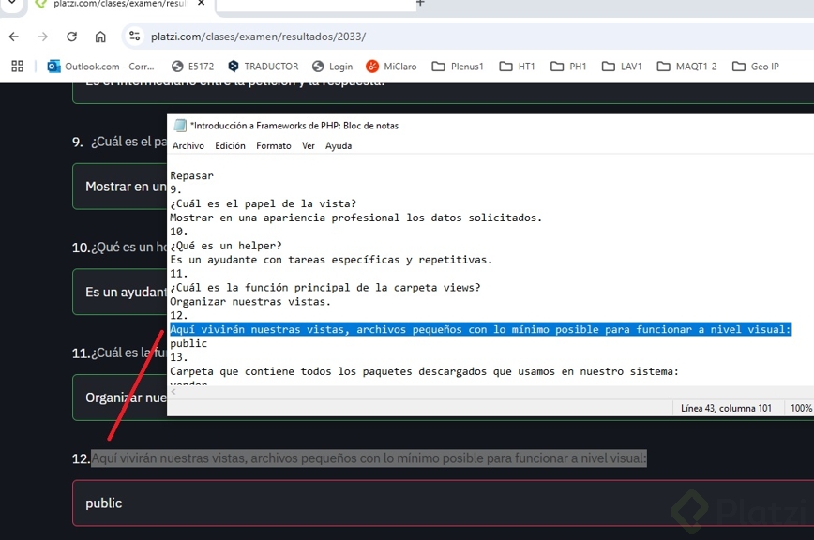814x540 pixels.
Task: Open the apps grid icon in bookmarks bar
Action: point(17,67)
